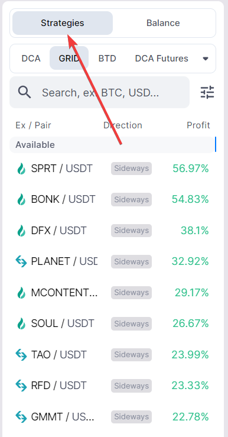Expand the more strategy types dropdown arrow

click(x=206, y=59)
